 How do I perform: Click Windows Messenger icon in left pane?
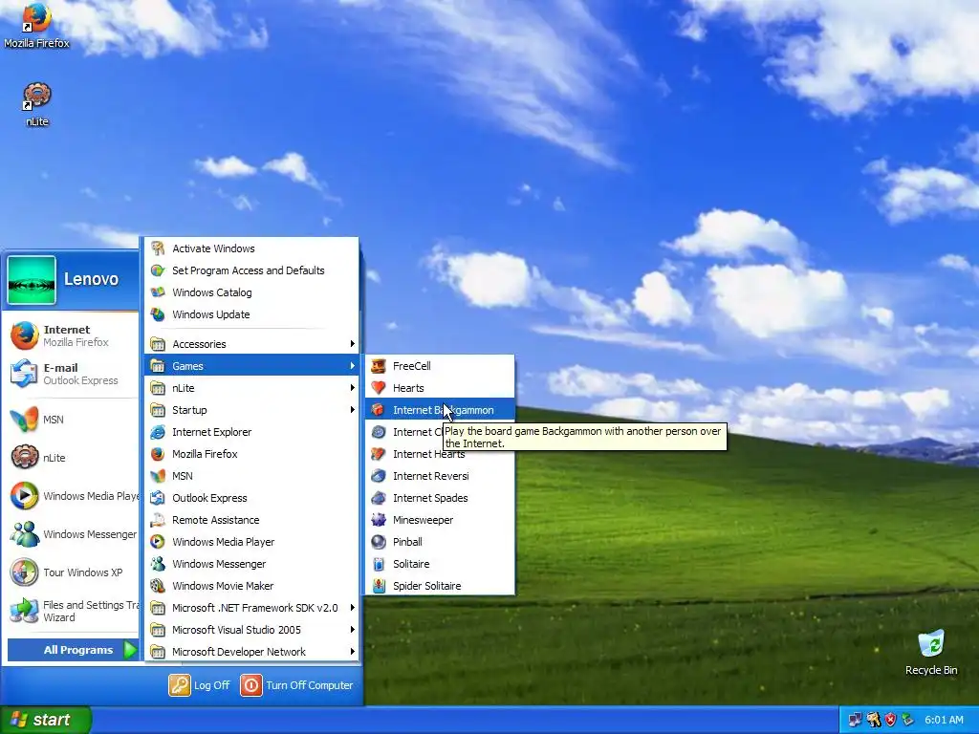[x=24, y=534]
